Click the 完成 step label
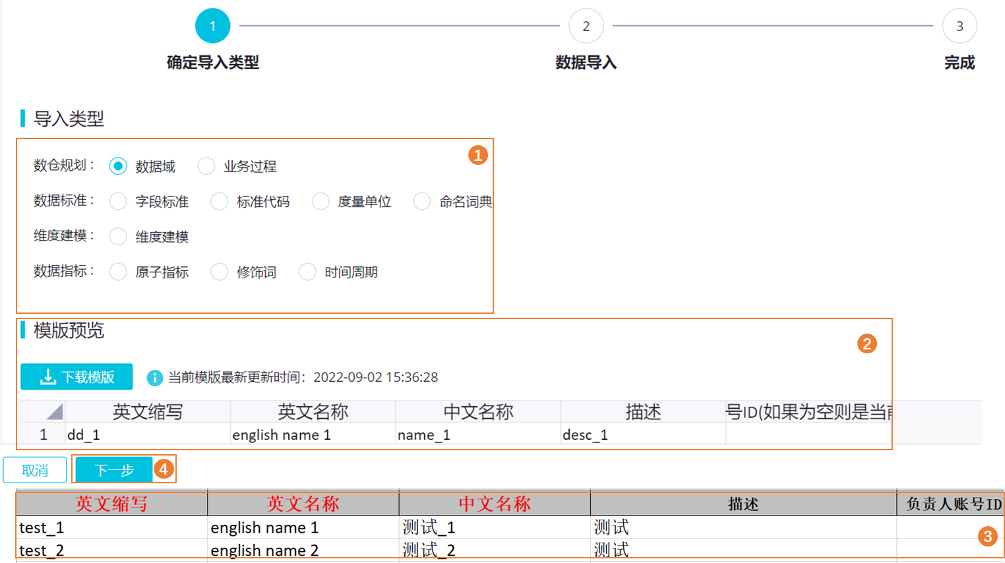1005x563 pixels. point(959,63)
